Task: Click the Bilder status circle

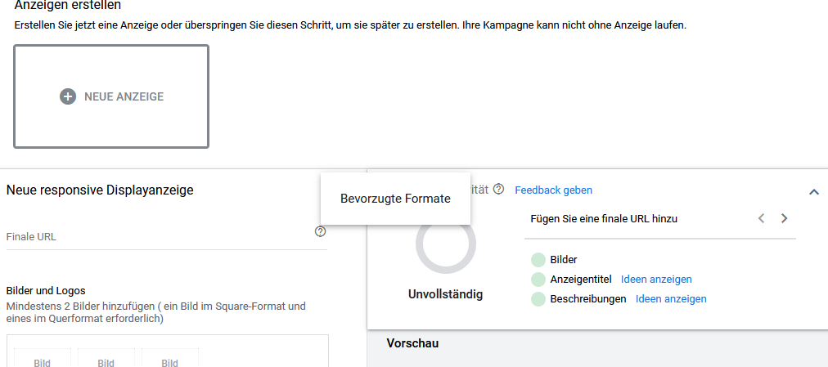Action: coord(538,260)
